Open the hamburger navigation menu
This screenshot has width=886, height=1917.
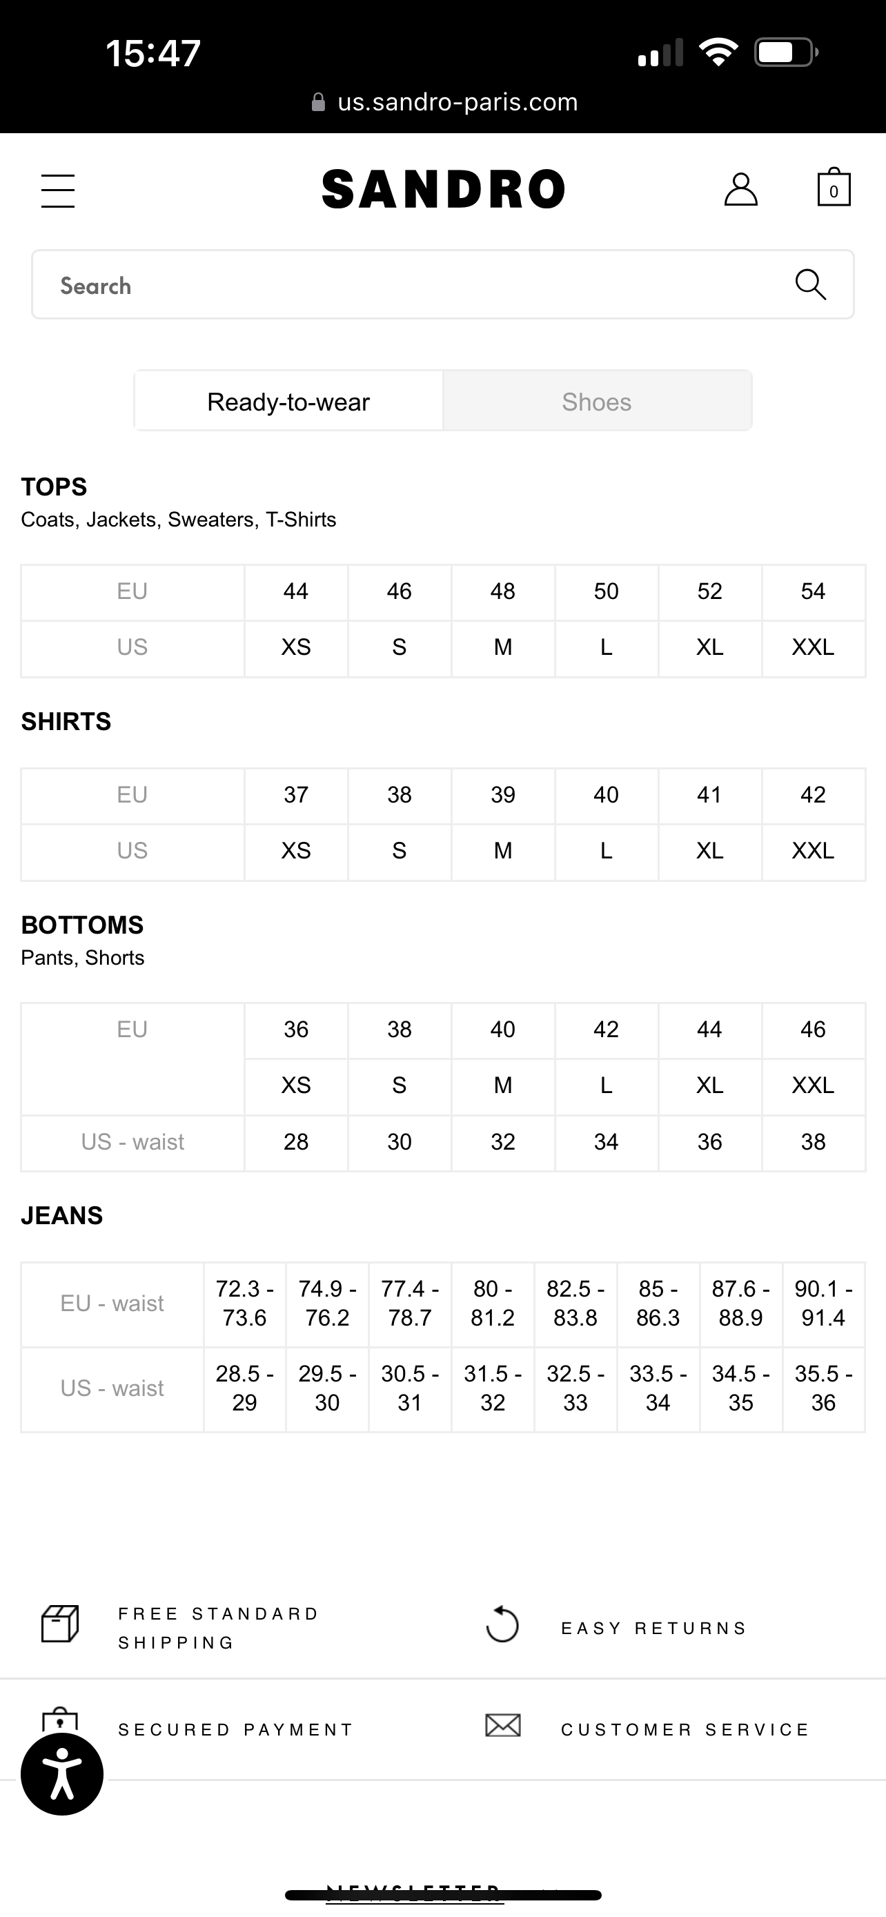point(57,190)
